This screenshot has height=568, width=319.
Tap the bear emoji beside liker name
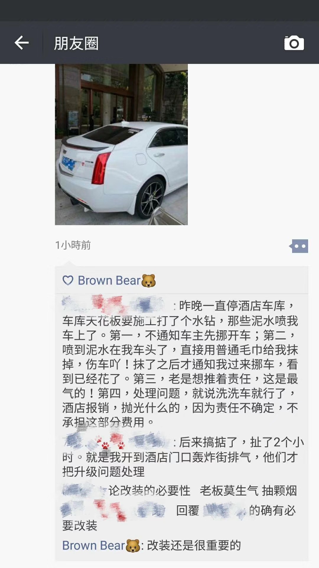pos(149,280)
